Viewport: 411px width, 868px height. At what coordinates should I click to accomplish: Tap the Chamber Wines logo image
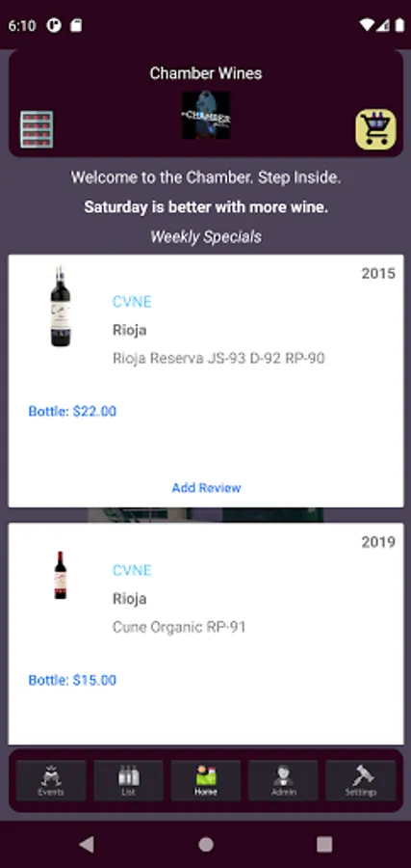(206, 115)
